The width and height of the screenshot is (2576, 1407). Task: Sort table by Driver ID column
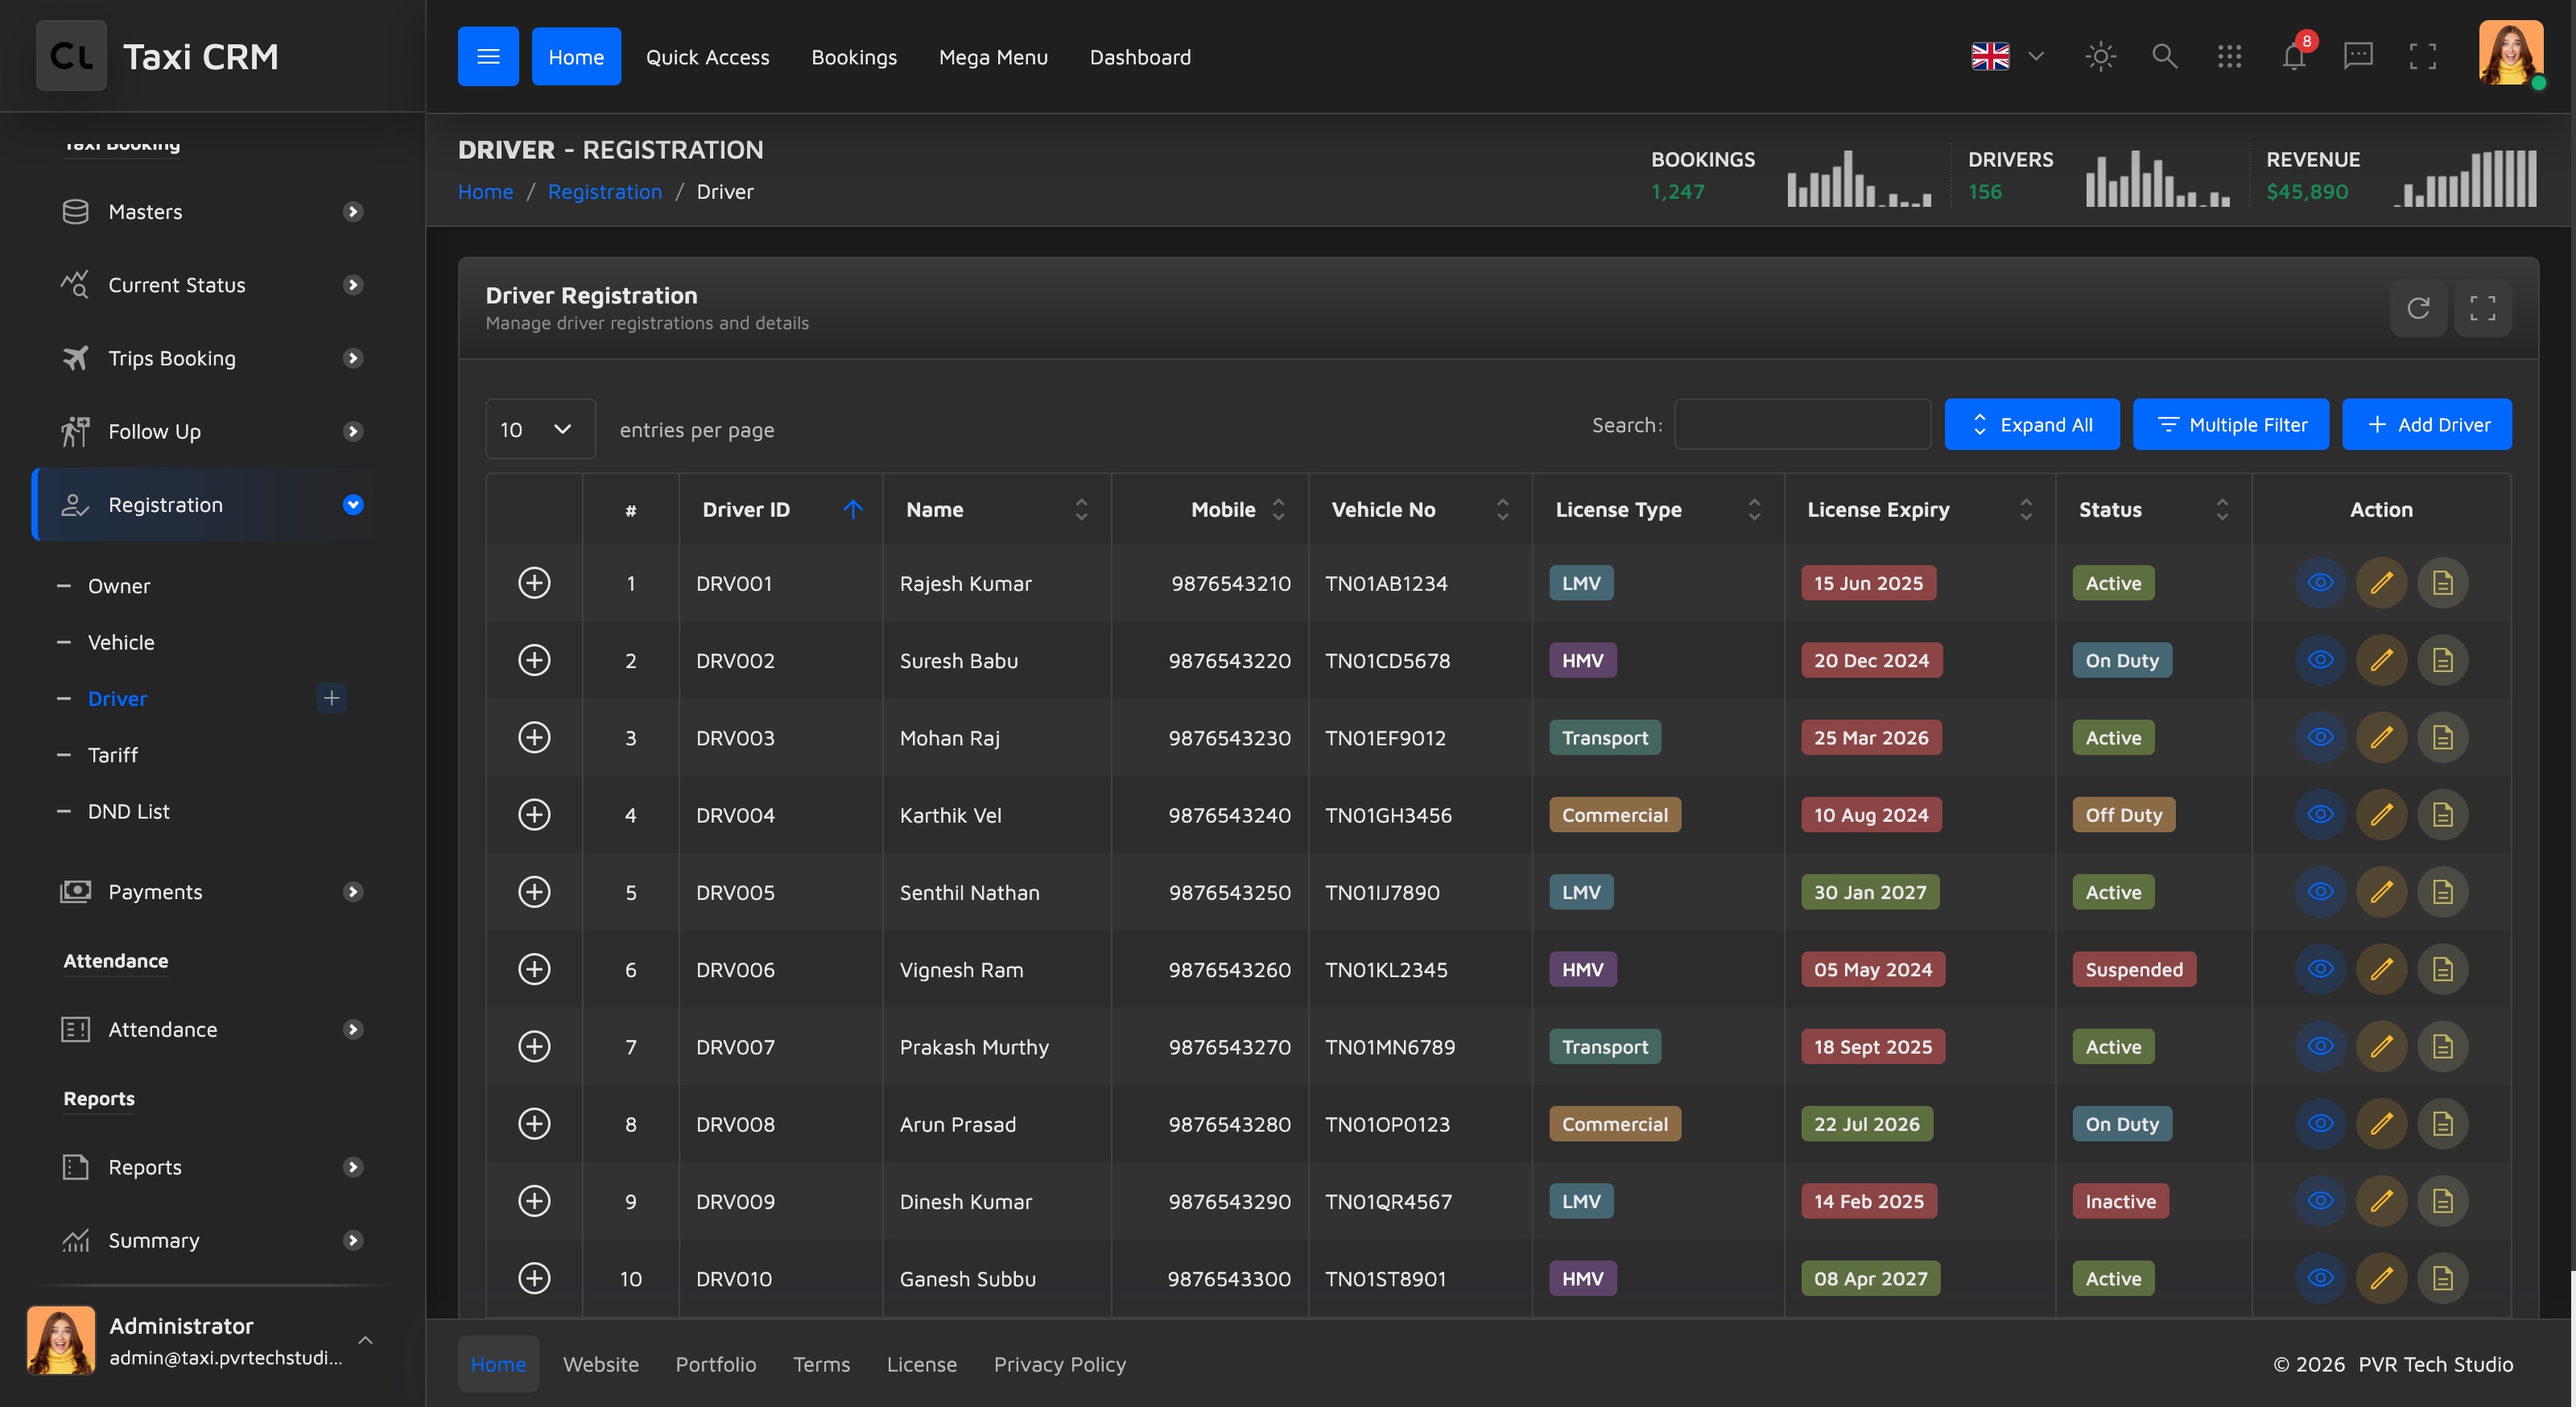[x=781, y=510]
